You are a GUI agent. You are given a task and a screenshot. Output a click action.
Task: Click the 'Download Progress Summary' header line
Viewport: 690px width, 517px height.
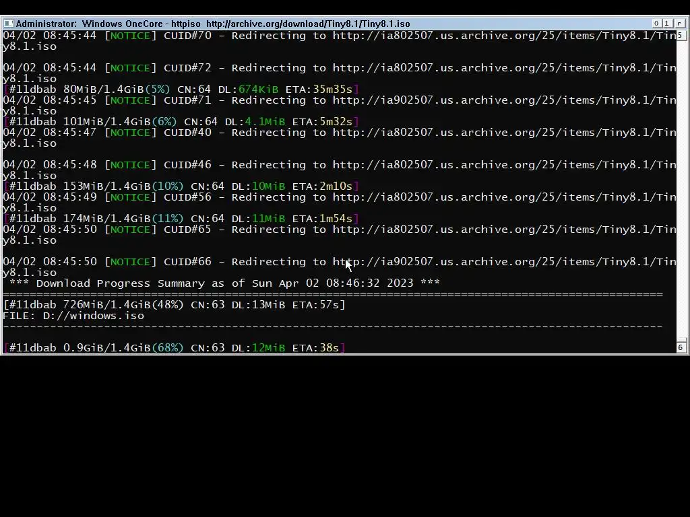click(224, 283)
